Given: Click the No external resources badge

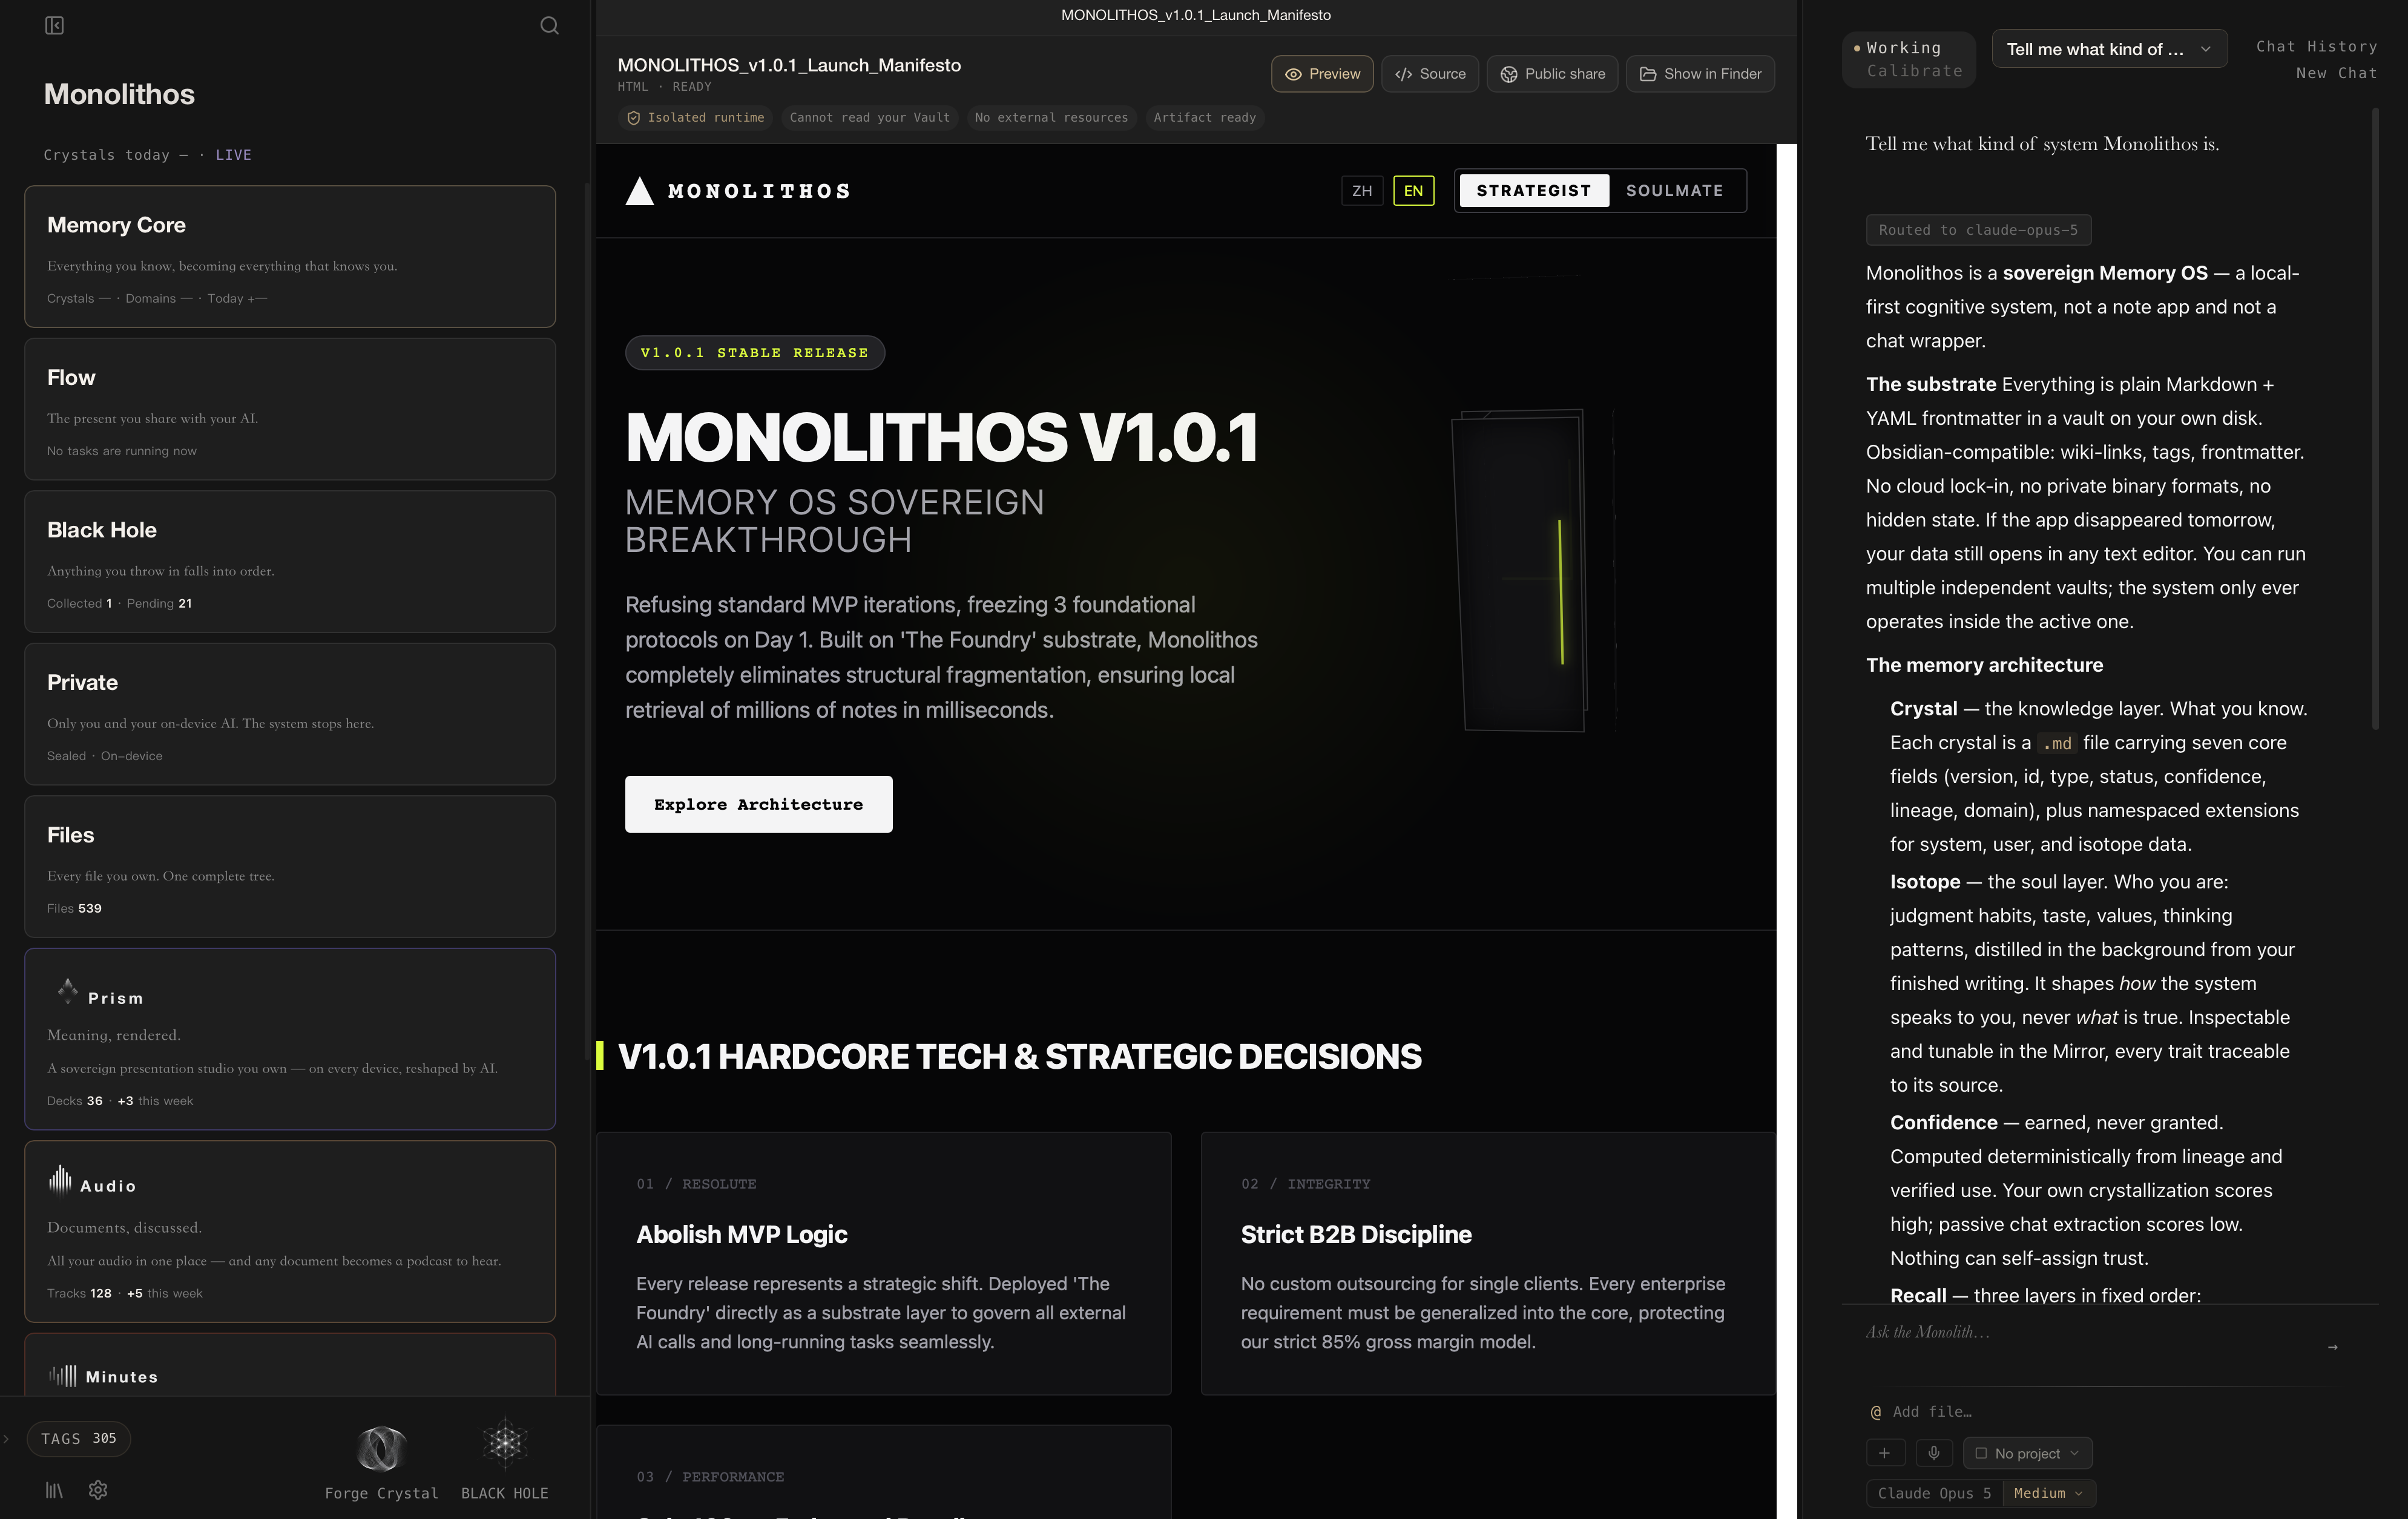Looking at the screenshot, I should 1051,118.
